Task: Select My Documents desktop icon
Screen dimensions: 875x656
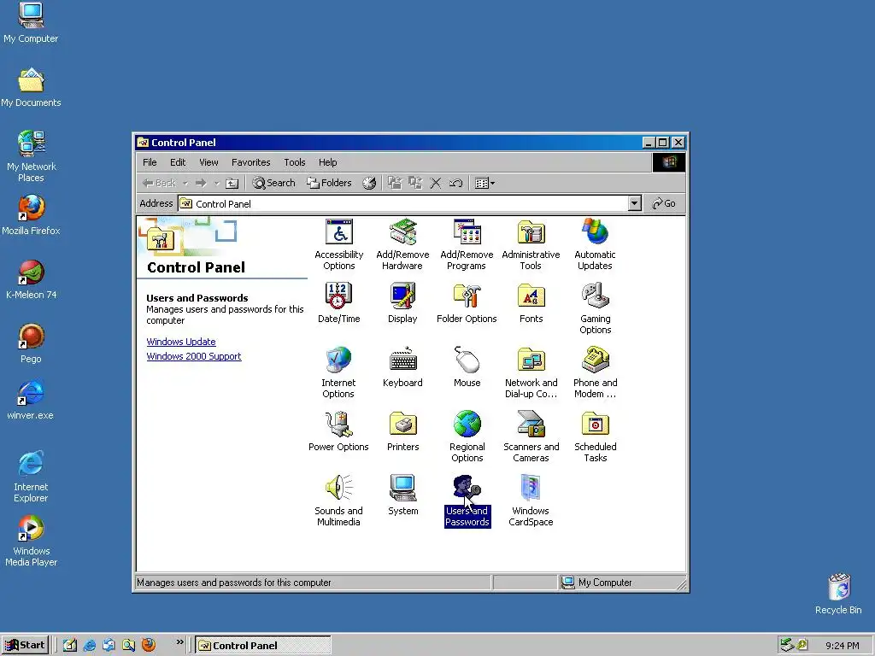Action: [31, 87]
